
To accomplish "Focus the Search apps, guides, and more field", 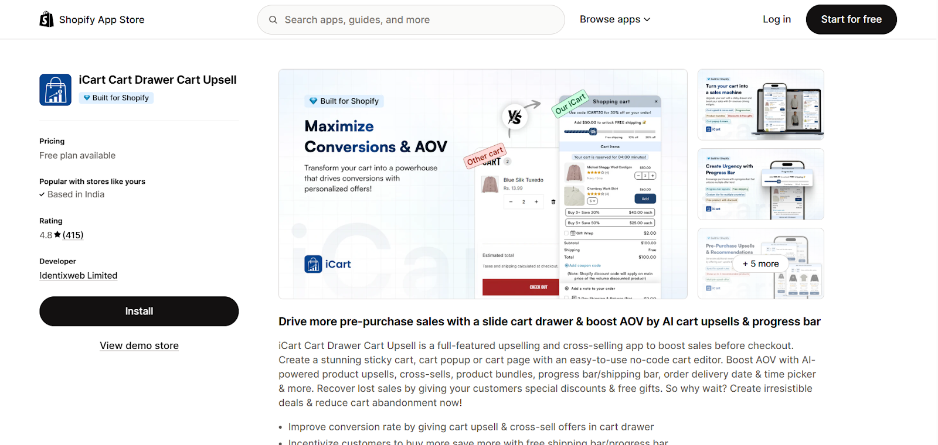I will [411, 20].
